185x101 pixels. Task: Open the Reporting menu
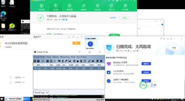pos(65,57)
